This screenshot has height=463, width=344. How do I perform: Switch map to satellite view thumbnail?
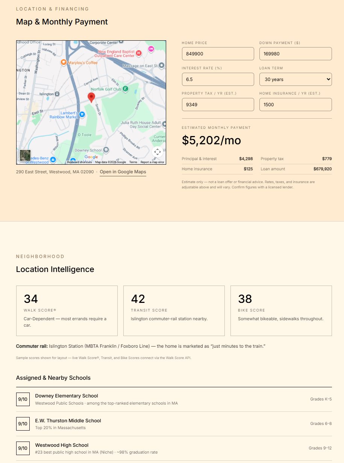(x=25, y=156)
